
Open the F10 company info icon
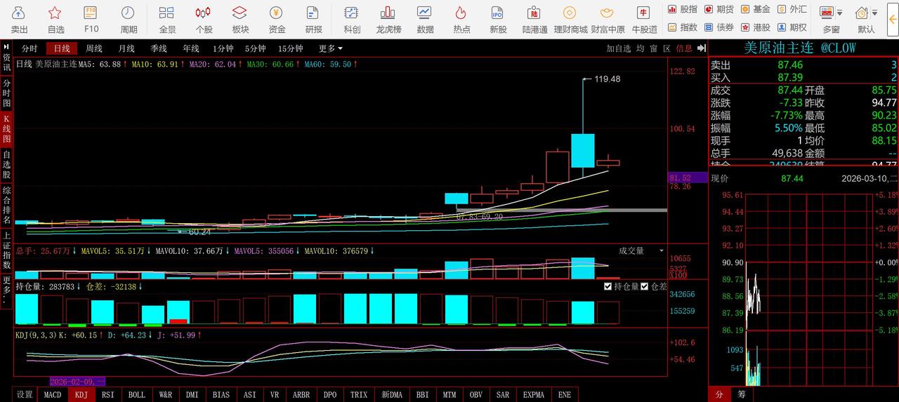point(91,20)
